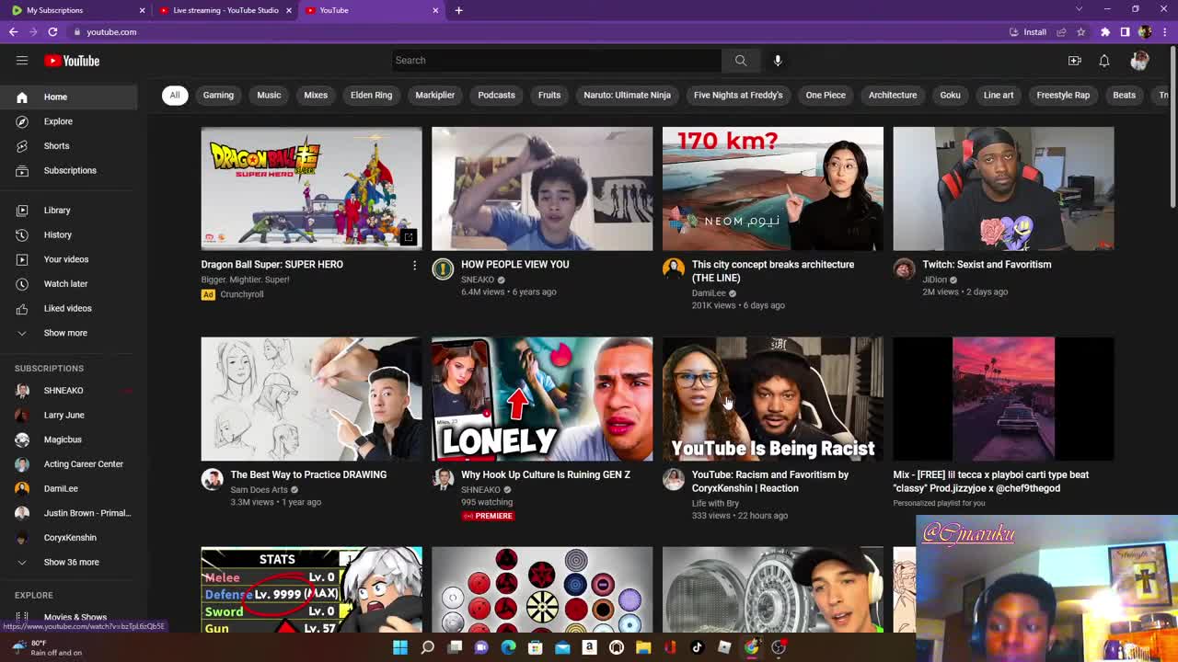Open SHNEAKO subscription in sidebar

point(69,391)
